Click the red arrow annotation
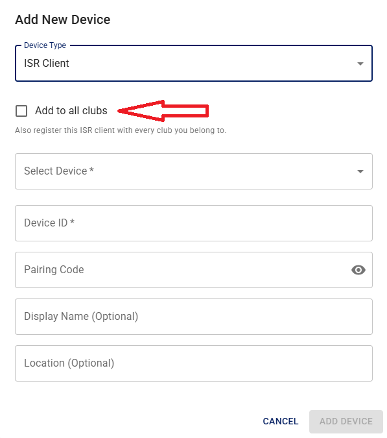This screenshot has width=387, height=438. [163, 111]
